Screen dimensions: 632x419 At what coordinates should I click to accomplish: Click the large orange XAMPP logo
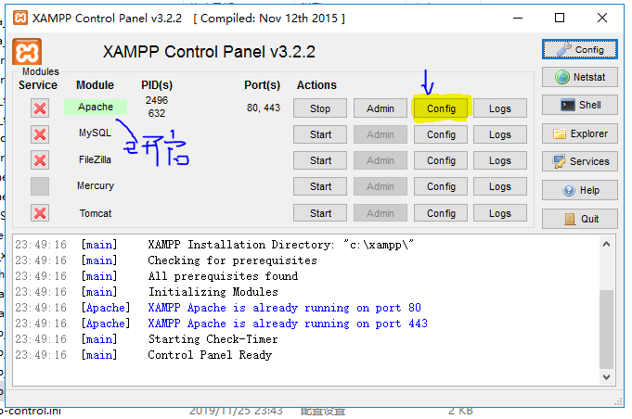[x=27, y=52]
